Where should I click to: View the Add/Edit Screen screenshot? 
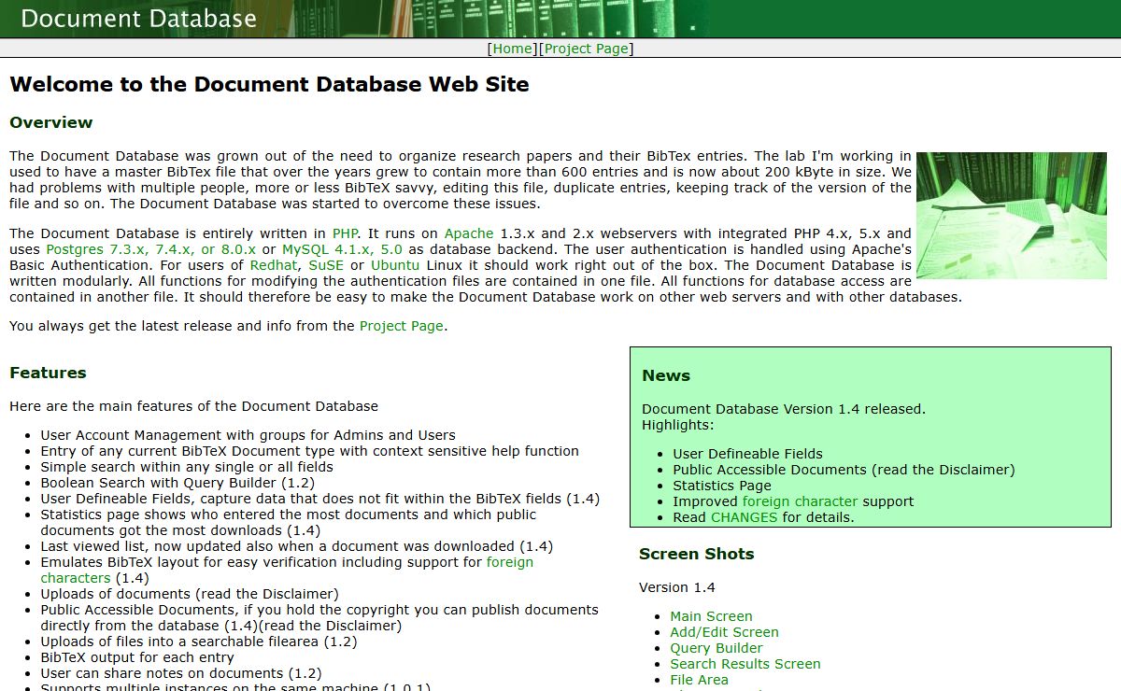[724, 632]
